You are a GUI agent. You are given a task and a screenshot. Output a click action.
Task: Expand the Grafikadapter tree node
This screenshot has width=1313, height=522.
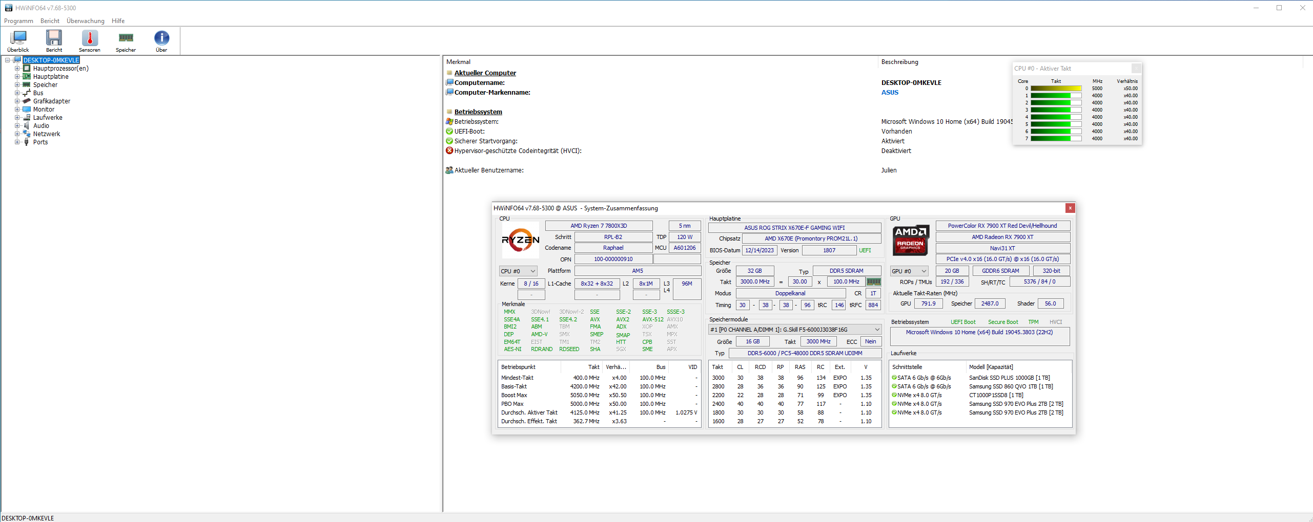pyautogui.click(x=17, y=101)
